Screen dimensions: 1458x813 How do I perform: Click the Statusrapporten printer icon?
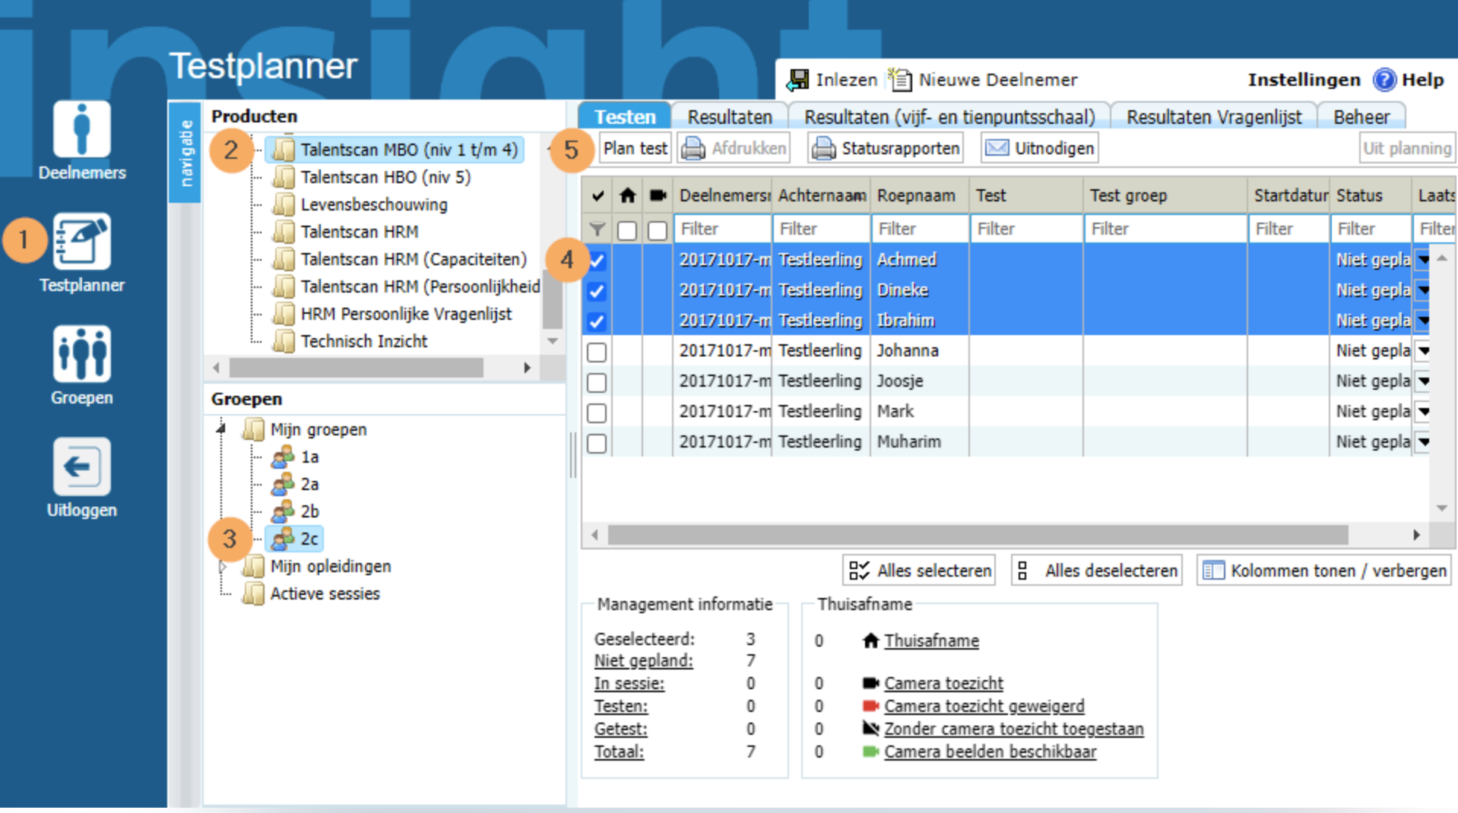pyautogui.click(x=823, y=148)
